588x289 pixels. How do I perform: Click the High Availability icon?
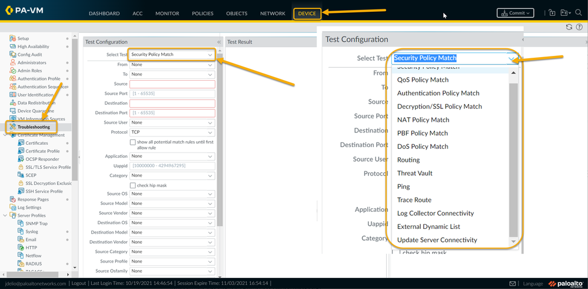coord(13,46)
